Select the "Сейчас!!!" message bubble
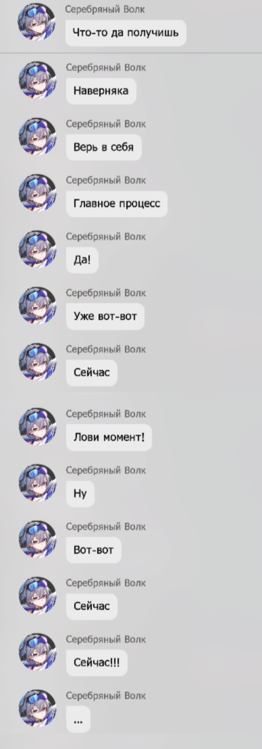Viewport: 262px width, 749px height. pyautogui.click(x=97, y=663)
